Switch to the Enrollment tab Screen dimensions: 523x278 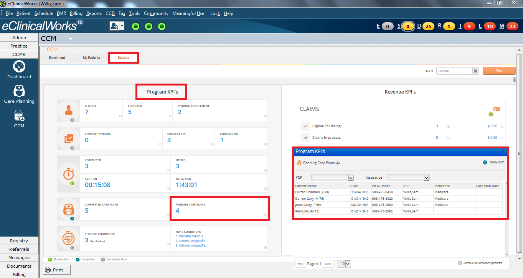57,58
